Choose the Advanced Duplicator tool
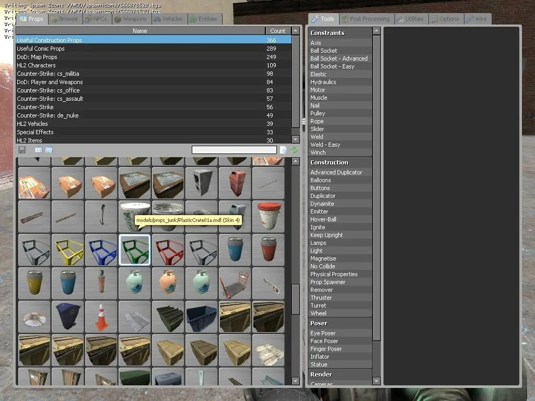The width and height of the screenshot is (535, 401). click(340, 172)
